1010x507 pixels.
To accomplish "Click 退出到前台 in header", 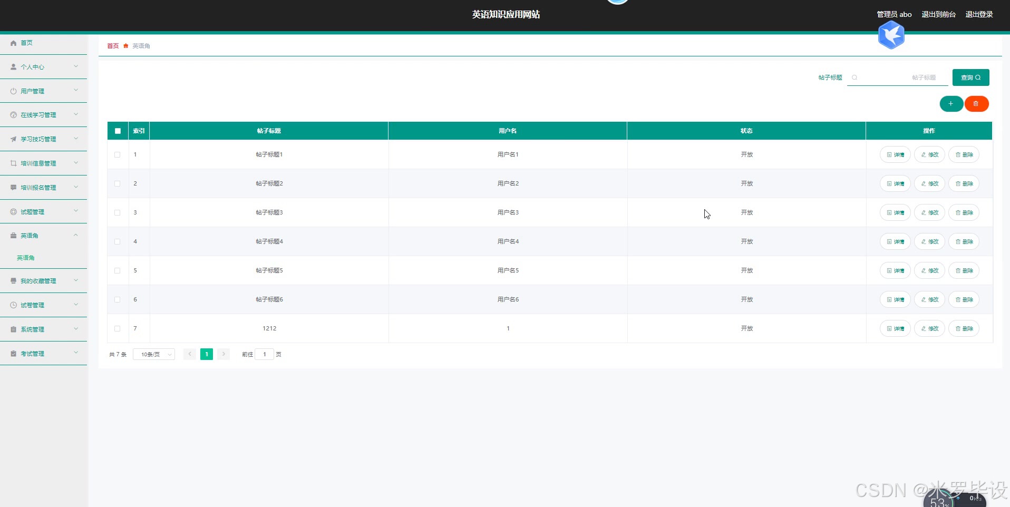I will 938,15.
